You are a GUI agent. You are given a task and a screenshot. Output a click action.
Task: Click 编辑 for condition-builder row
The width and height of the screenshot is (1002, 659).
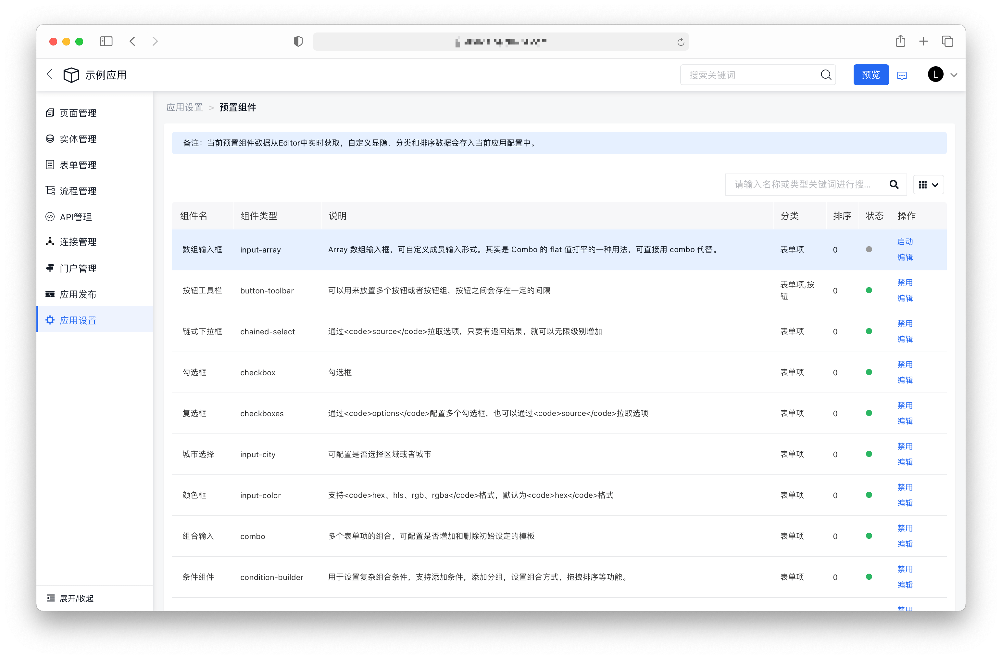(x=905, y=584)
